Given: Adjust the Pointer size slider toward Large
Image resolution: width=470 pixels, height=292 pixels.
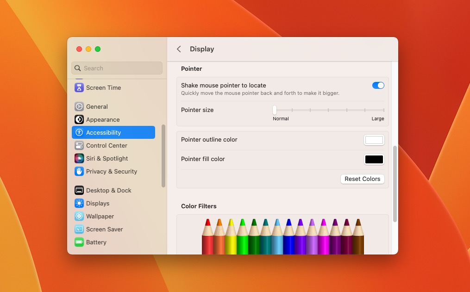Looking at the screenshot, I should (347, 111).
